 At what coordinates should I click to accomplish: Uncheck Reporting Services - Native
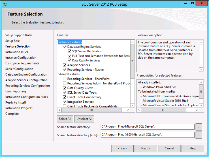65,70
